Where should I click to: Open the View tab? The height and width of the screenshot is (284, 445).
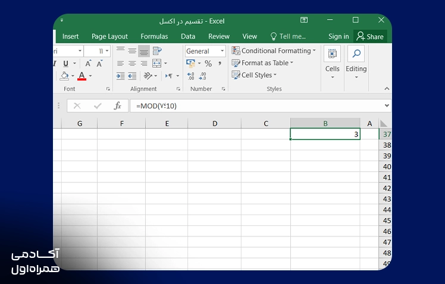(x=250, y=37)
